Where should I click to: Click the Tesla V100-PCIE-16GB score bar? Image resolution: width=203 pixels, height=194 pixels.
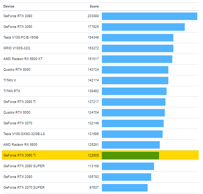click(x=138, y=38)
